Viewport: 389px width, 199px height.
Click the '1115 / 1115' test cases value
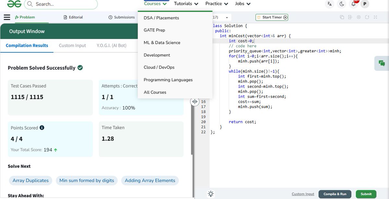point(27,97)
